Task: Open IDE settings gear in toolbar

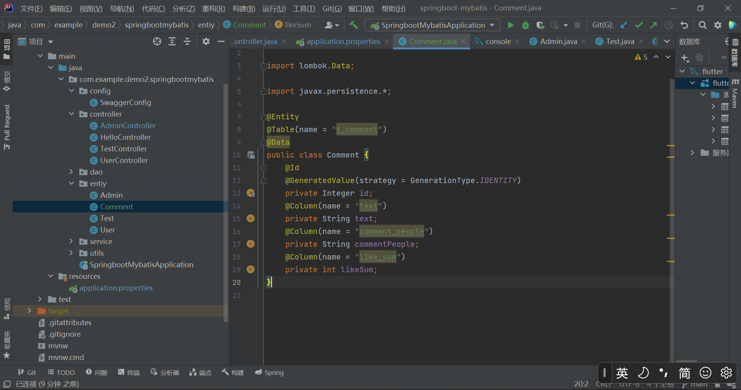Action: (x=718, y=25)
